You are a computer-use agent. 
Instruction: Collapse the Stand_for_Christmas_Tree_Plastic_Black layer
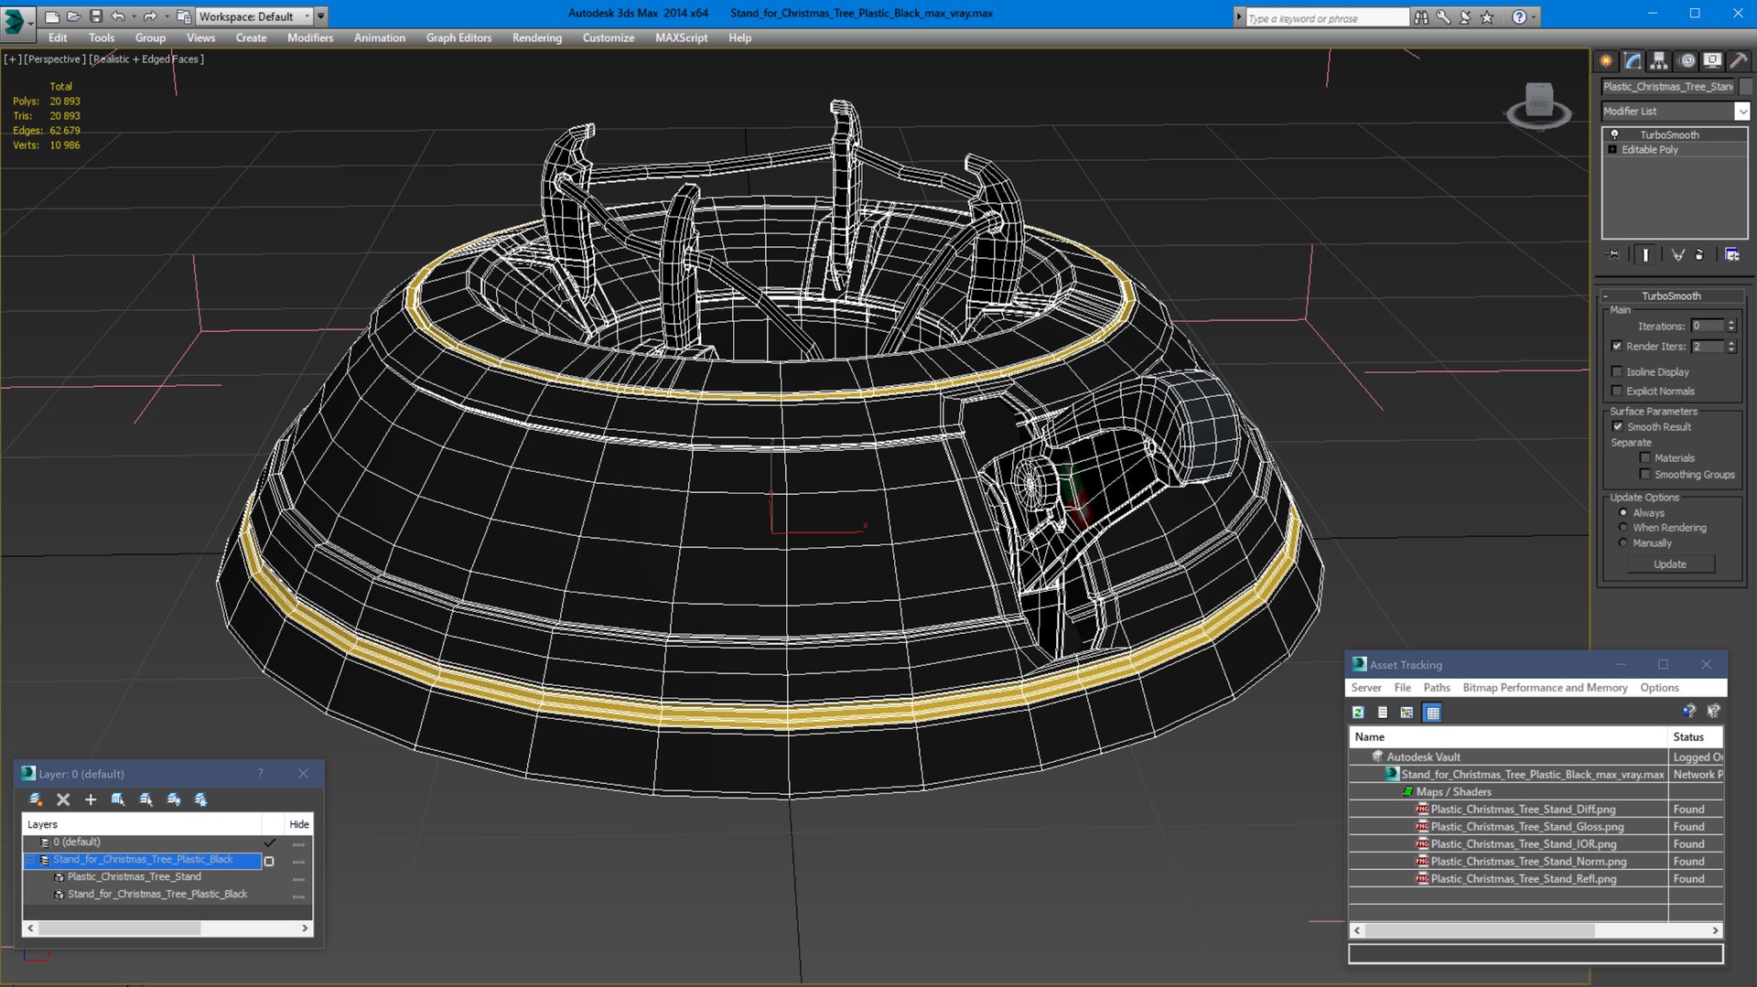(30, 860)
